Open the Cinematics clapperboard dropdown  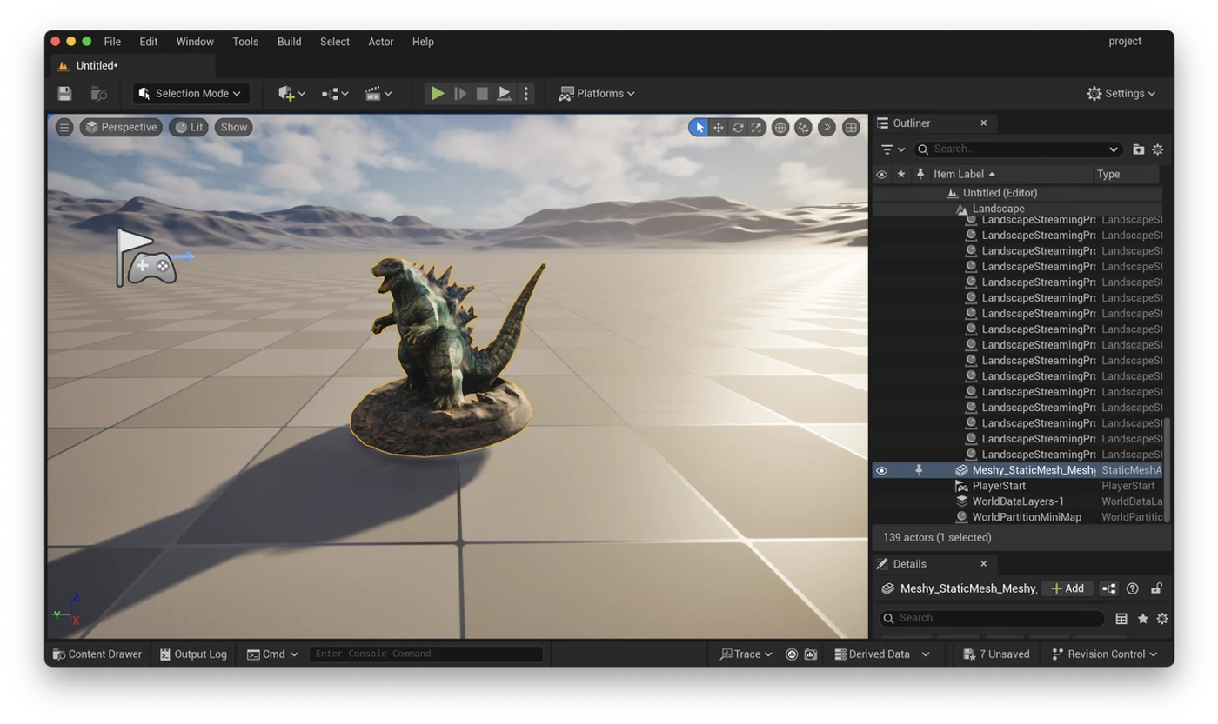378,93
